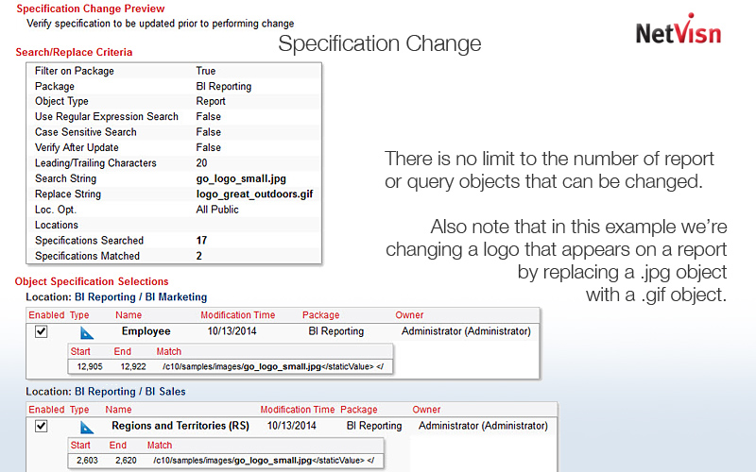Click the NetVisn logo
This screenshot has height=472, width=756.
click(x=679, y=30)
